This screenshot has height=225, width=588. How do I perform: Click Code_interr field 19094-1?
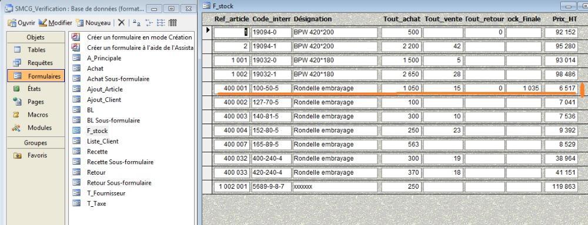(271, 46)
